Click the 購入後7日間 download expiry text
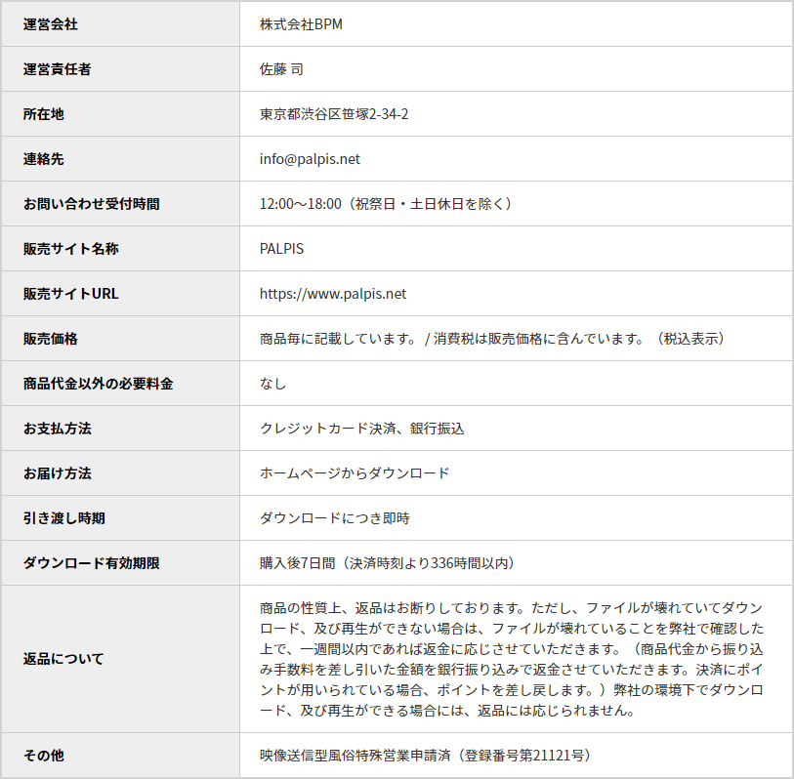The height and width of the screenshot is (779, 794). point(388,563)
